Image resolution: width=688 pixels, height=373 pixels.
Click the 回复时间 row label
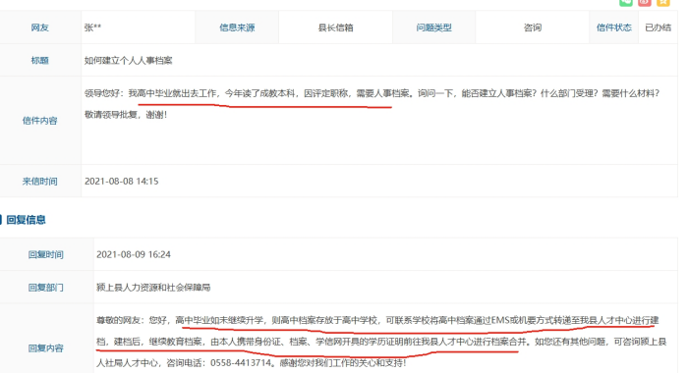click(46, 254)
